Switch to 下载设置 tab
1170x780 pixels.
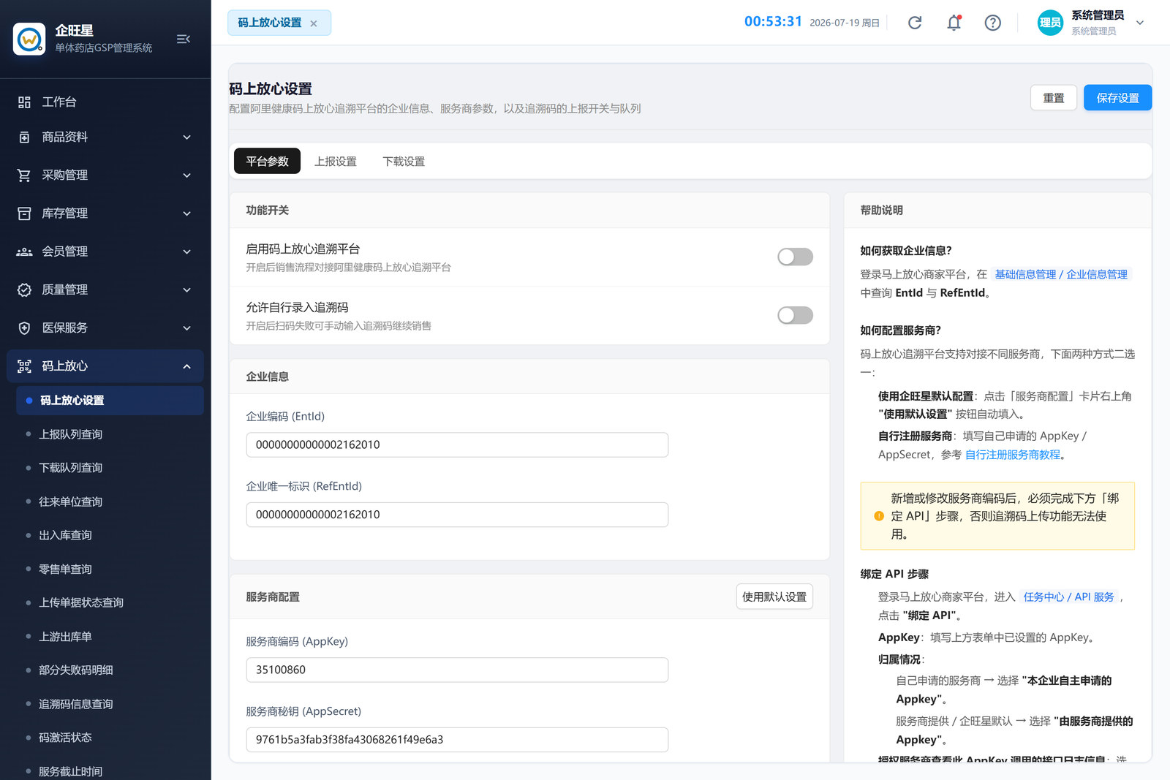[404, 162]
